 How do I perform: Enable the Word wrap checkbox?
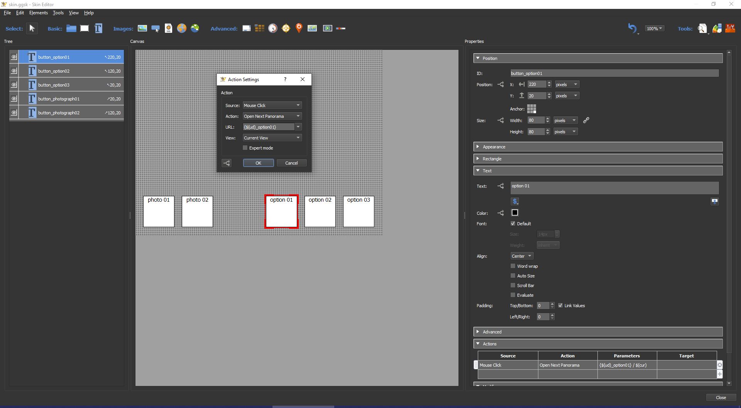[513, 266]
